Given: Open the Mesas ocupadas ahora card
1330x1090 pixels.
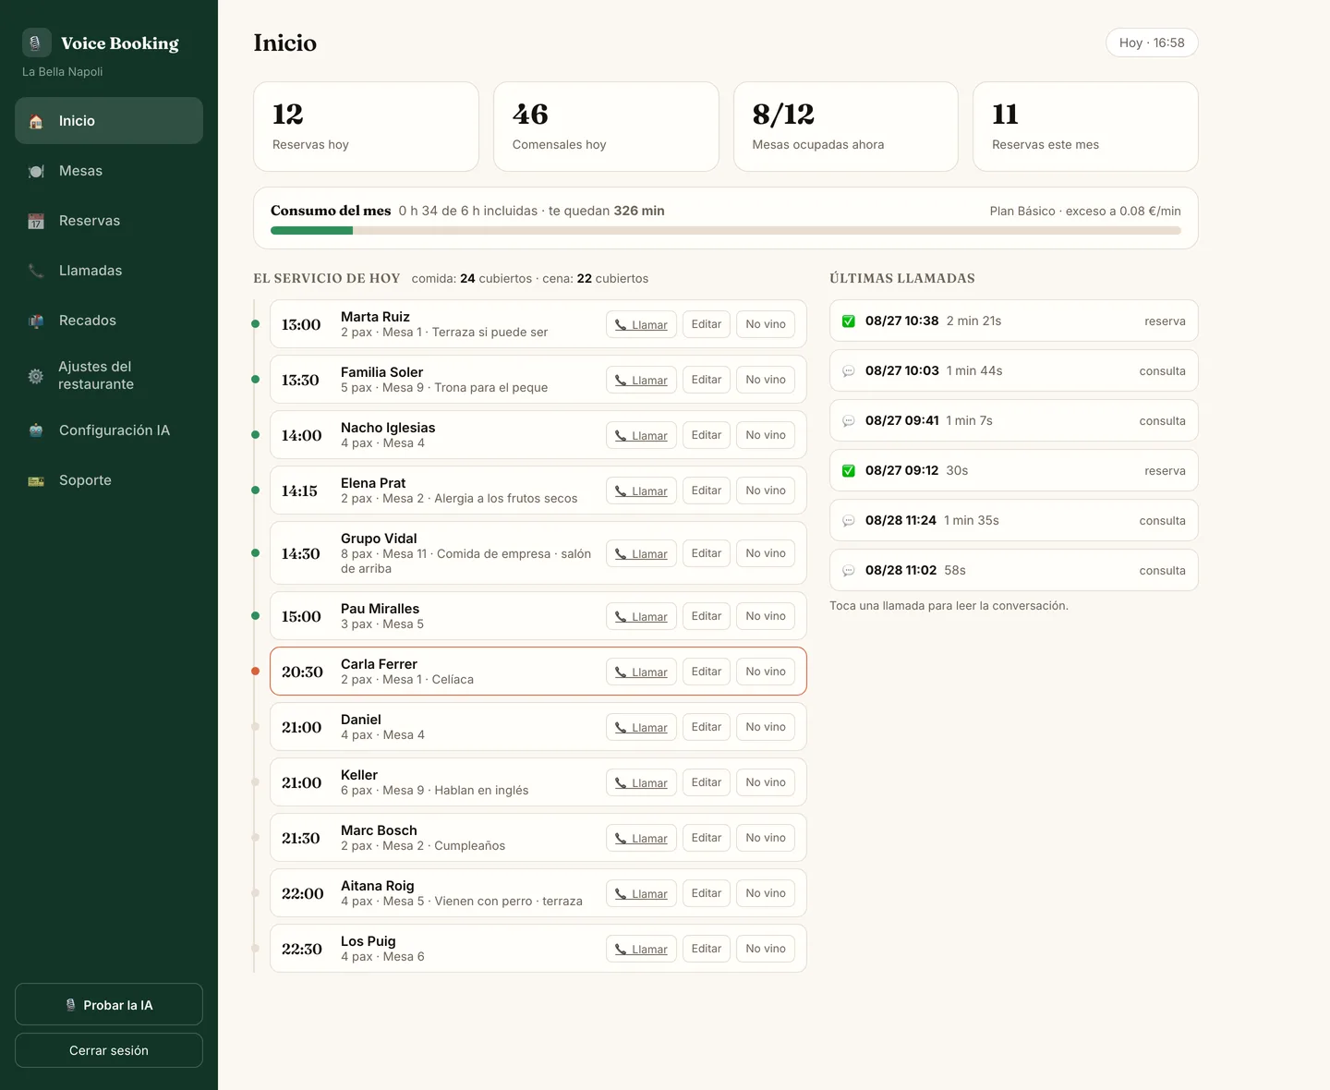Looking at the screenshot, I should 846,127.
